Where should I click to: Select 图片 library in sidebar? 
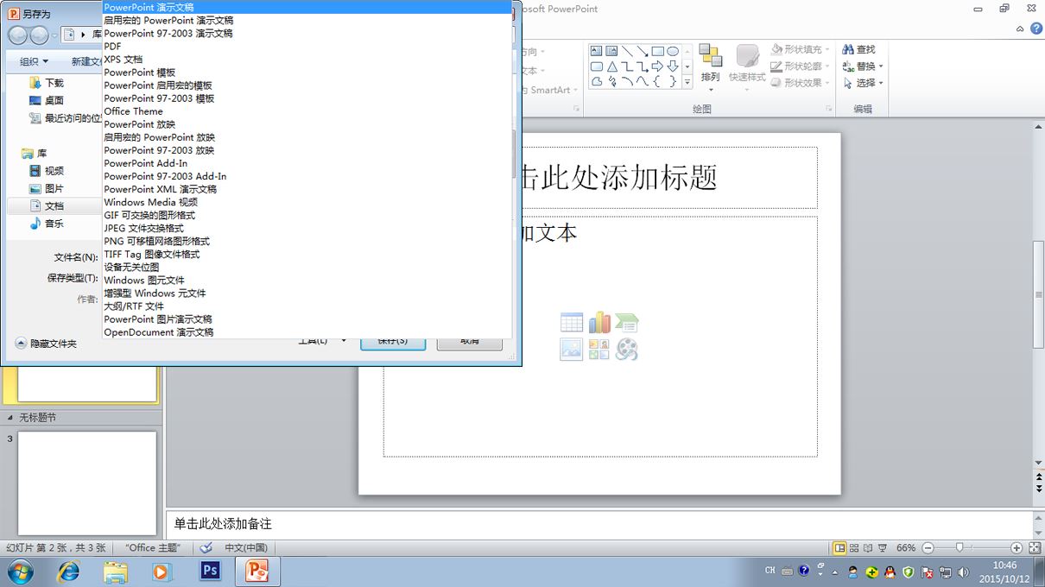(x=47, y=188)
